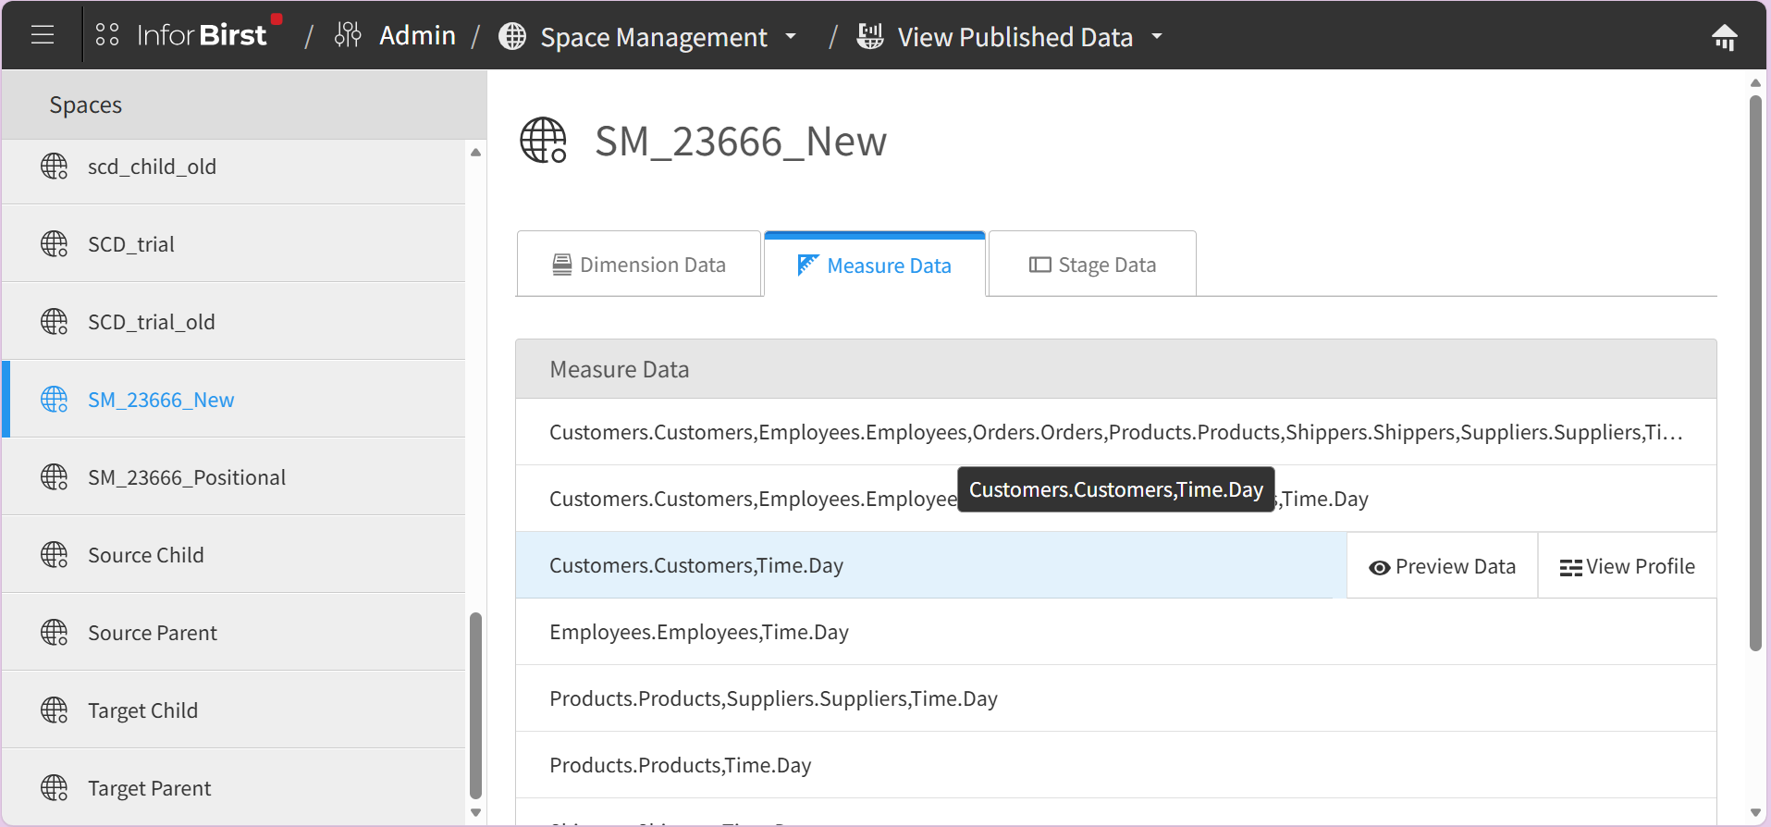Select the partially covered row ending ,Time.Day
The image size is (1771, 827).
click(1115, 499)
